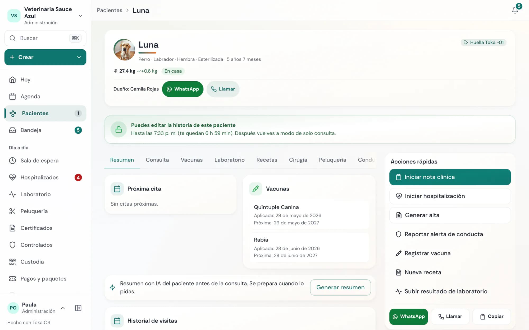Open notifications bell icon
529x330 pixels.
(515, 10)
